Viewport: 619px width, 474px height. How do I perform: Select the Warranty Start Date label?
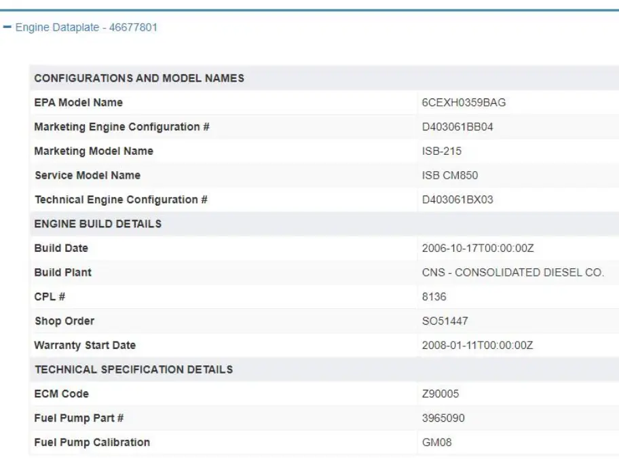point(85,345)
